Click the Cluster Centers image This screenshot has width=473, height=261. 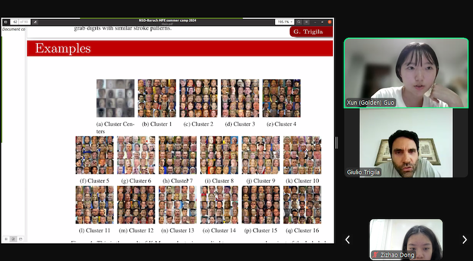click(x=115, y=98)
